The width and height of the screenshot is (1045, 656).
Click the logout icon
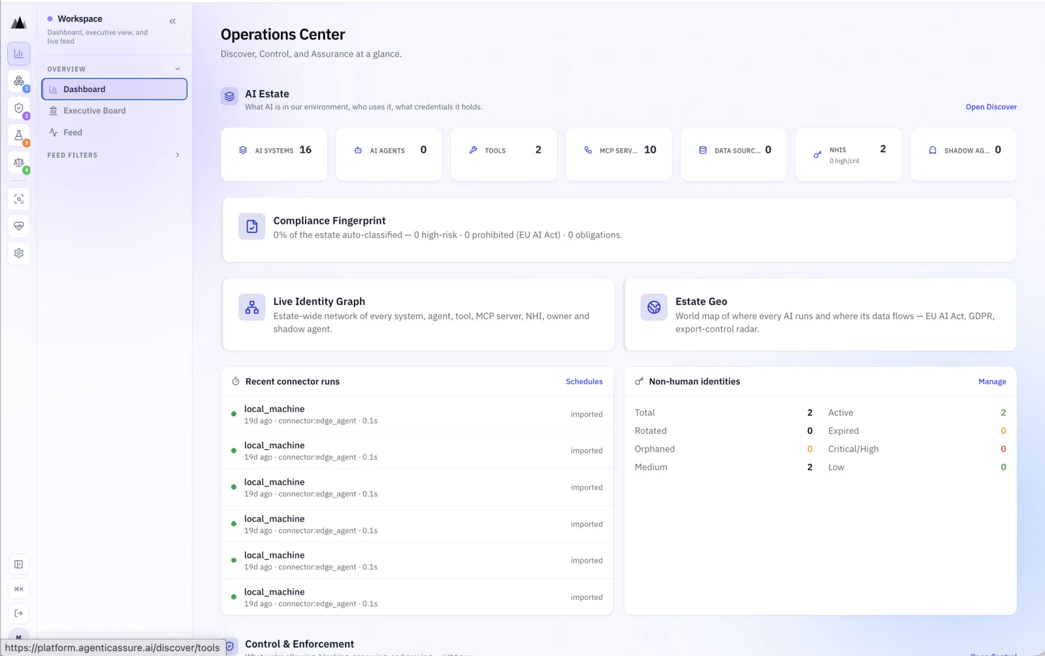(19, 613)
